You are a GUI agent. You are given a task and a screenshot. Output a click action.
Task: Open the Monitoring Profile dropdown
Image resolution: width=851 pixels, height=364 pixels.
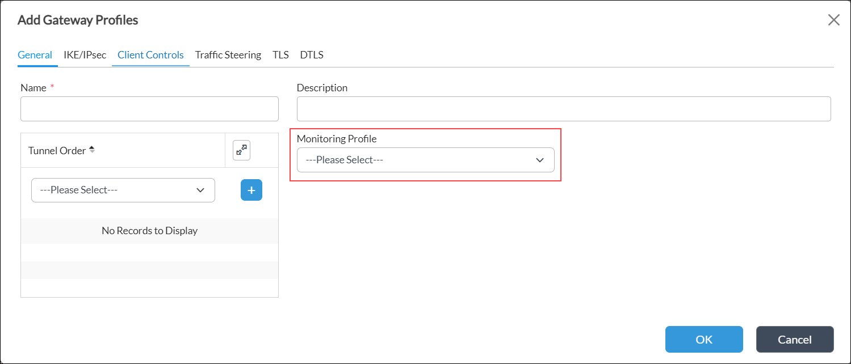tap(425, 160)
